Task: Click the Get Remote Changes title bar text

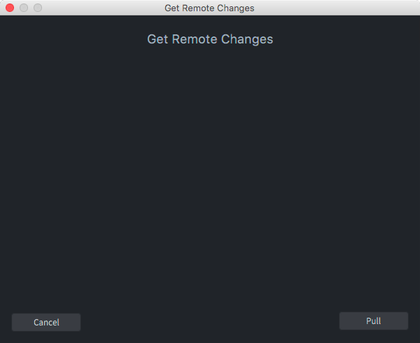Action: pyautogui.click(x=209, y=8)
